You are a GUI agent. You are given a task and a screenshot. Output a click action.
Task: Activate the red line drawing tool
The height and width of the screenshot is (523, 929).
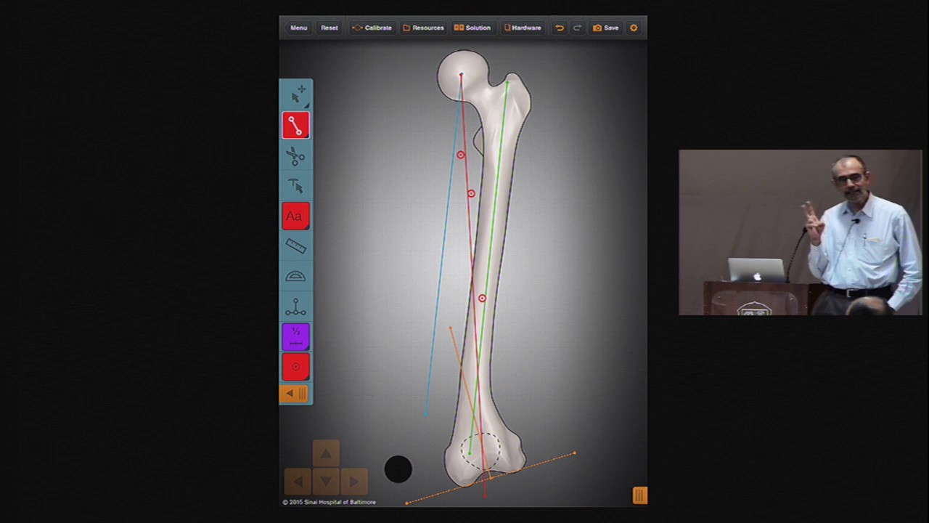tap(296, 125)
